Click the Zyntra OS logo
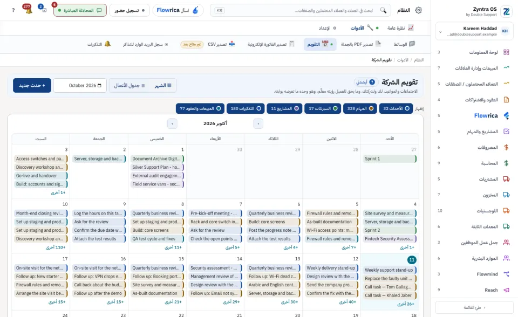This screenshot has width=518, height=317. tap(506, 11)
